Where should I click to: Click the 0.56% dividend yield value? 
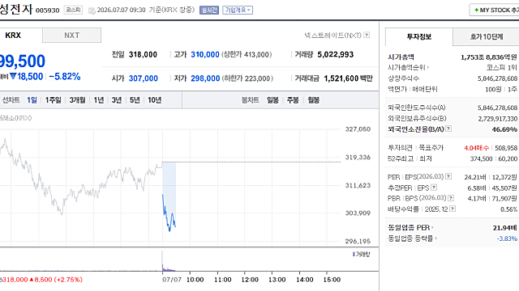click(508, 209)
